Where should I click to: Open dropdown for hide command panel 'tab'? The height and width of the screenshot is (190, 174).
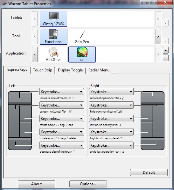[x=111, y=105]
